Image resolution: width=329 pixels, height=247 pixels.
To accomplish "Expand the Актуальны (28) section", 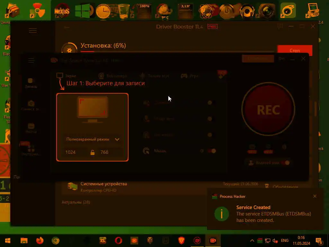I will click(x=76, y=202).
